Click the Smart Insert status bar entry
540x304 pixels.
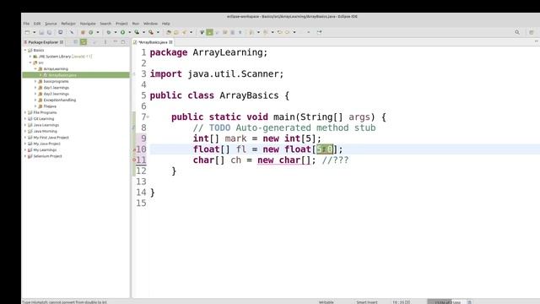click(367, 302)
